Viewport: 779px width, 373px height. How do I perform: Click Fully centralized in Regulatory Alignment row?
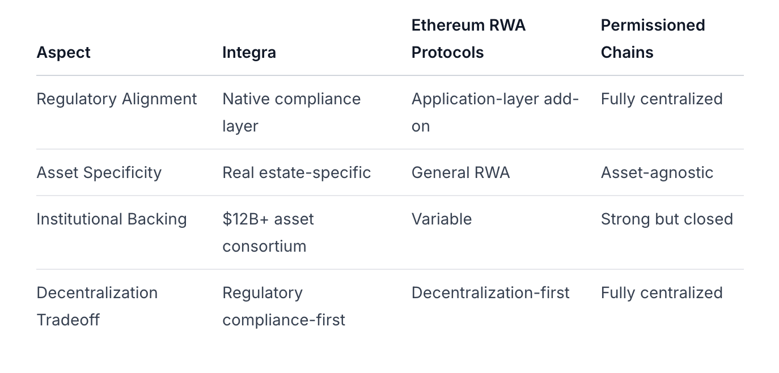(661, 99)
